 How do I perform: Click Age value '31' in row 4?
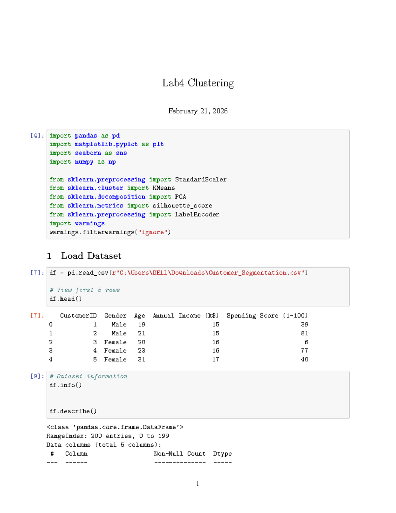tap(142, 359)
